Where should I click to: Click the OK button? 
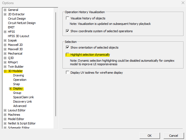coord(149,136)
